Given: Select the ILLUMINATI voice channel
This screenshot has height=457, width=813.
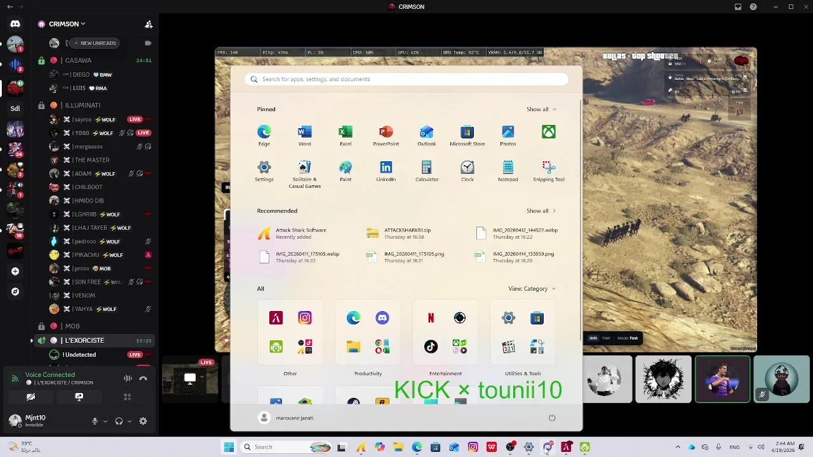Looking at the screenshot, I should 95,105.
